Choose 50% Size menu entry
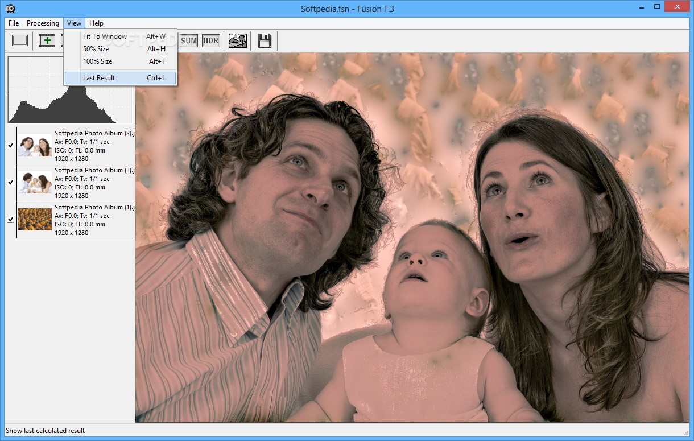Screen dimensions: 694x441 pos(121,49)
